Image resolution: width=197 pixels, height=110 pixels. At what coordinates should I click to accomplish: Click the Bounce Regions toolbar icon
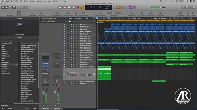tap(83, 13)
